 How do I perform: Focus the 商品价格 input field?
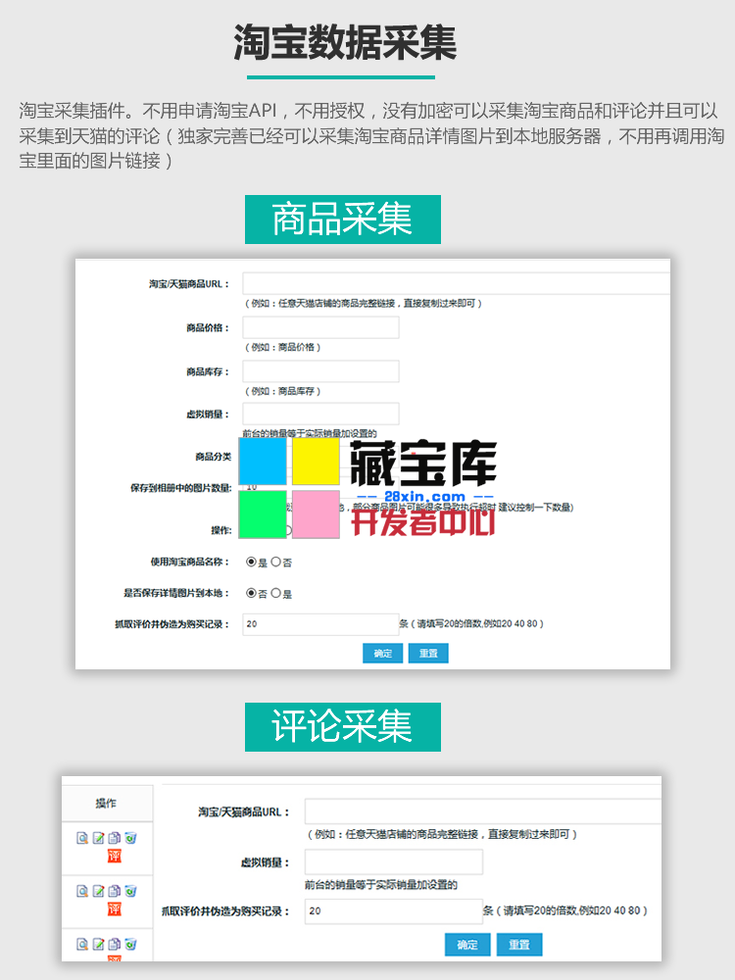(x=320, y=327)
